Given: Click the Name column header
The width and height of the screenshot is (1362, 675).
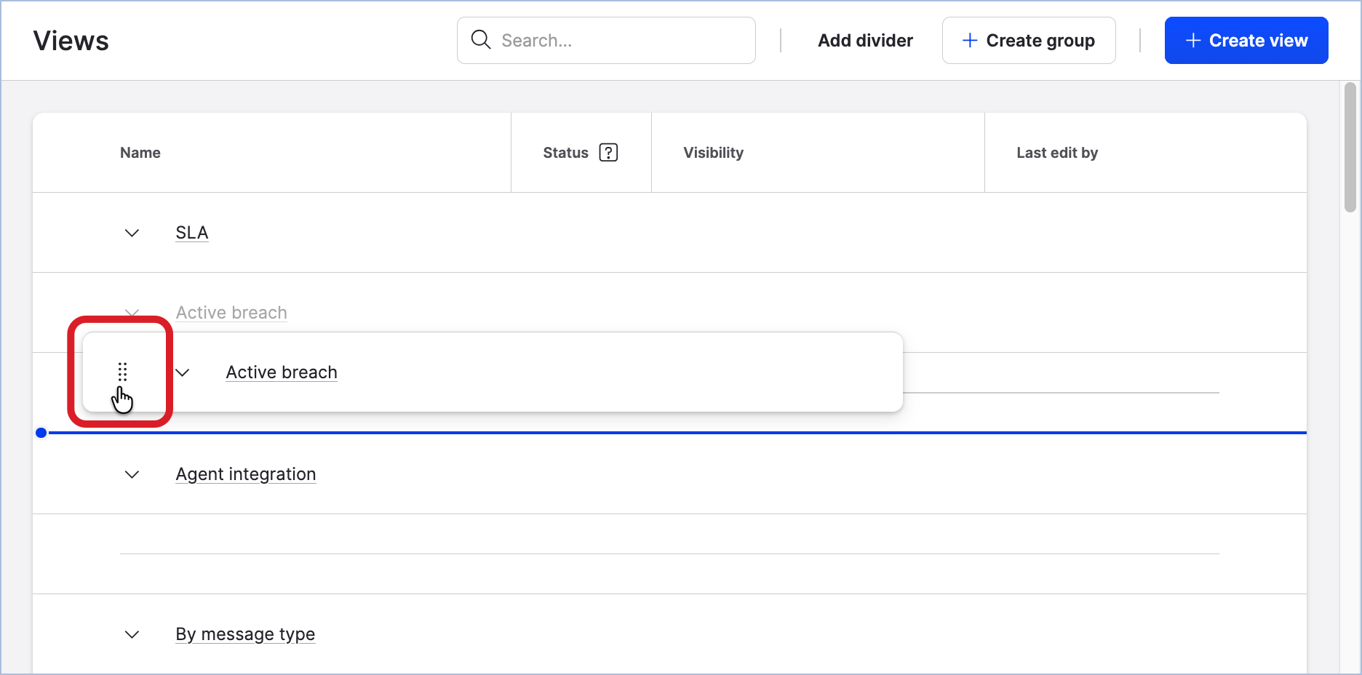Looking at the screenshot, I should pyautogui.click(x=140, y=153).
